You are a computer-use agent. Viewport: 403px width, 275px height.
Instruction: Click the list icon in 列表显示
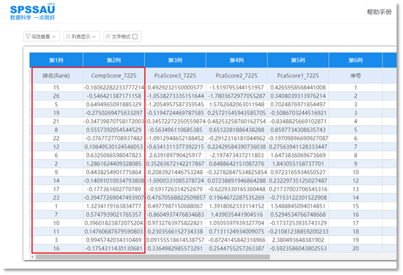click(68, 36)
